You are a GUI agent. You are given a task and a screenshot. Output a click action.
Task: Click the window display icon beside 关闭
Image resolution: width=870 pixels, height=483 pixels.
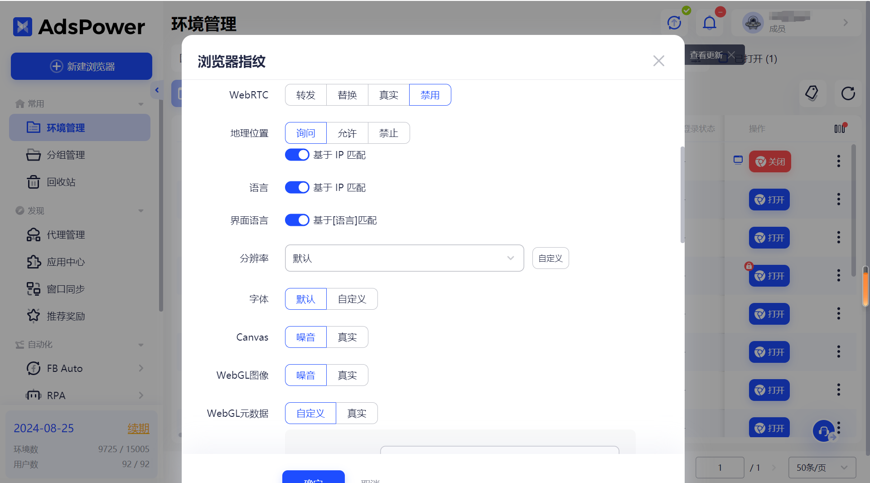[x=738, y=160]
